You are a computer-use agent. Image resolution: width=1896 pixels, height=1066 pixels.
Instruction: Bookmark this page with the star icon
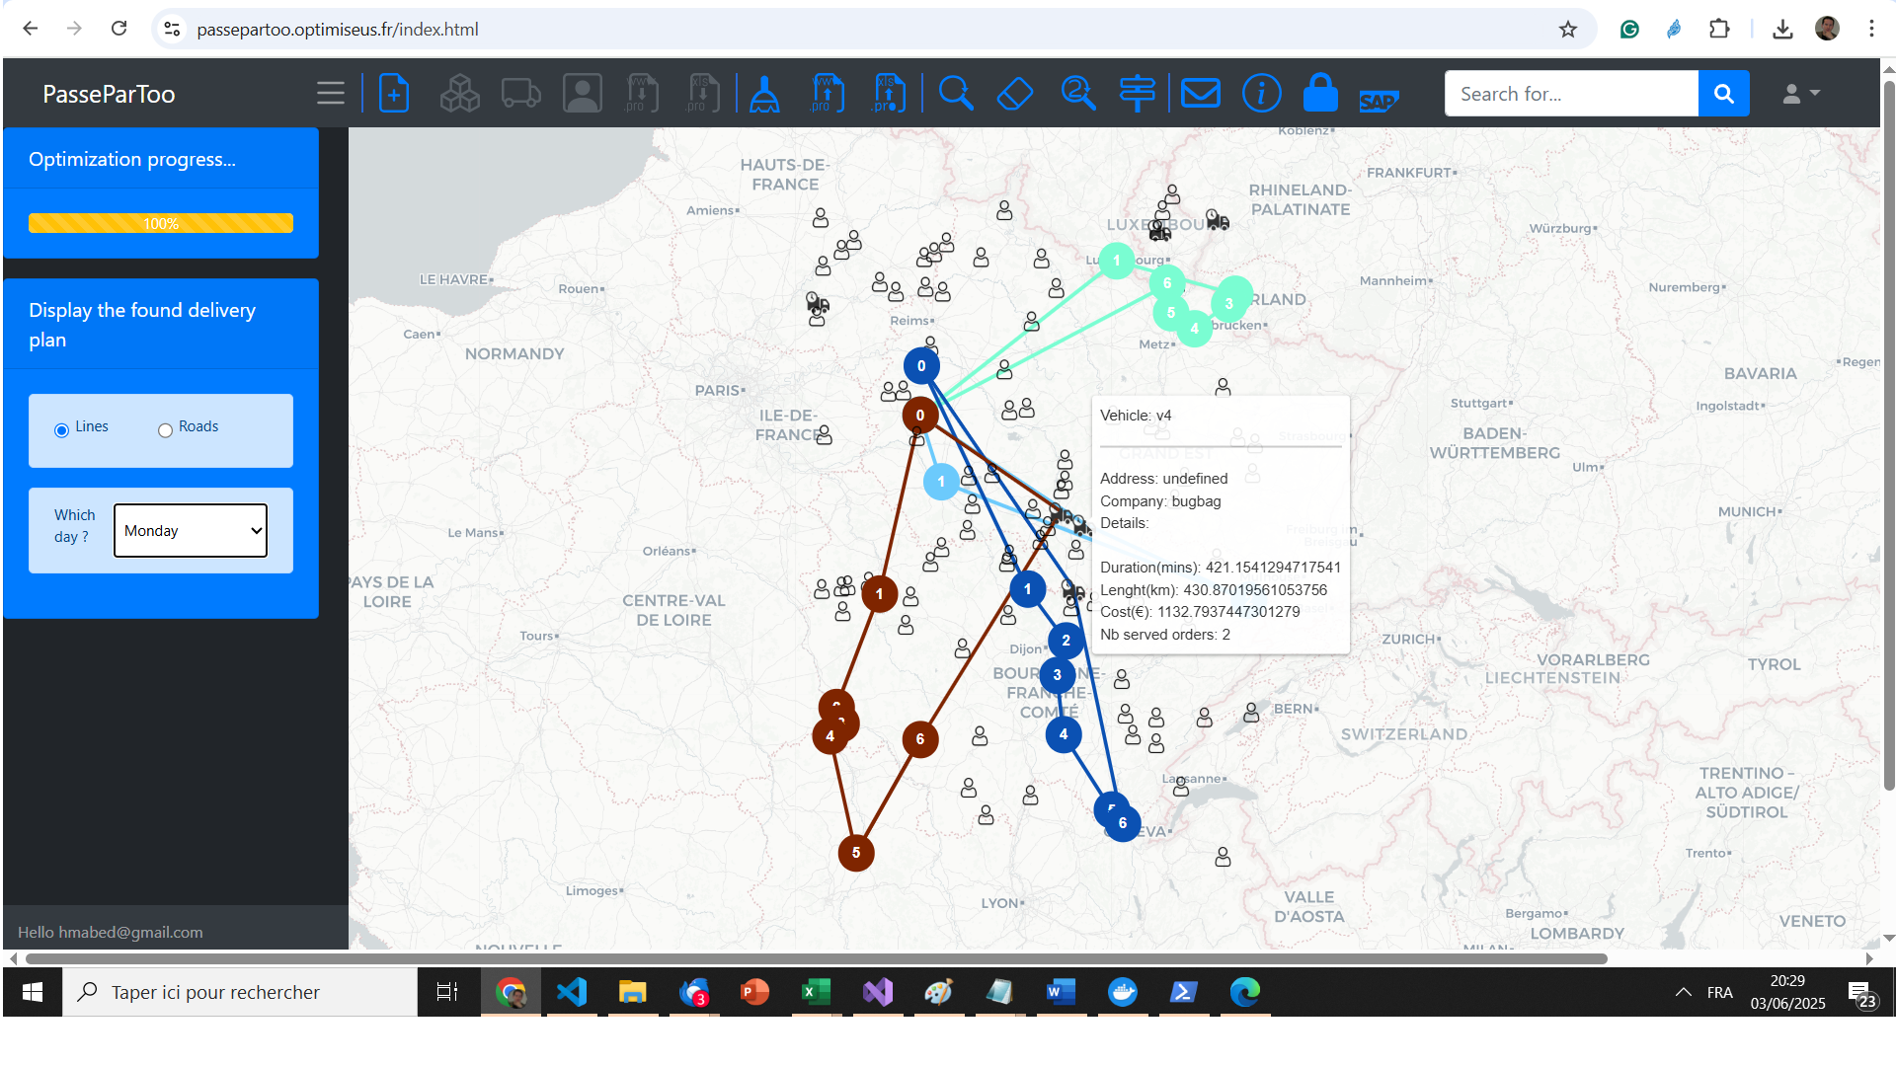coord(1568,29)
